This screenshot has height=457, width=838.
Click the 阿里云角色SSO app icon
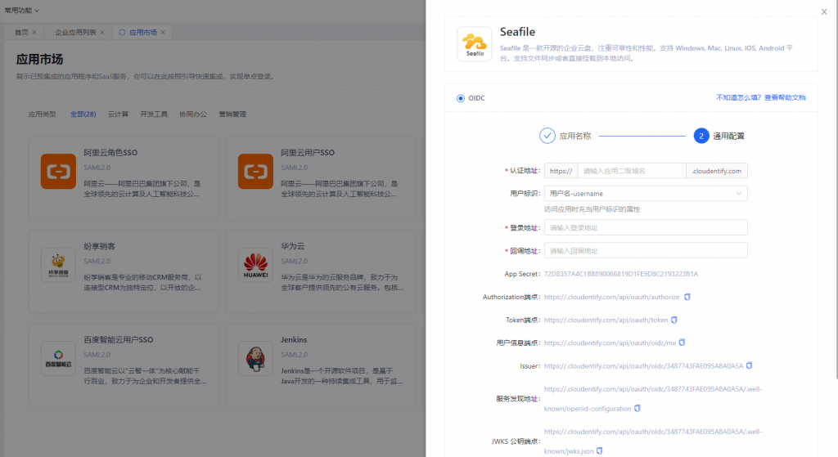58,172
